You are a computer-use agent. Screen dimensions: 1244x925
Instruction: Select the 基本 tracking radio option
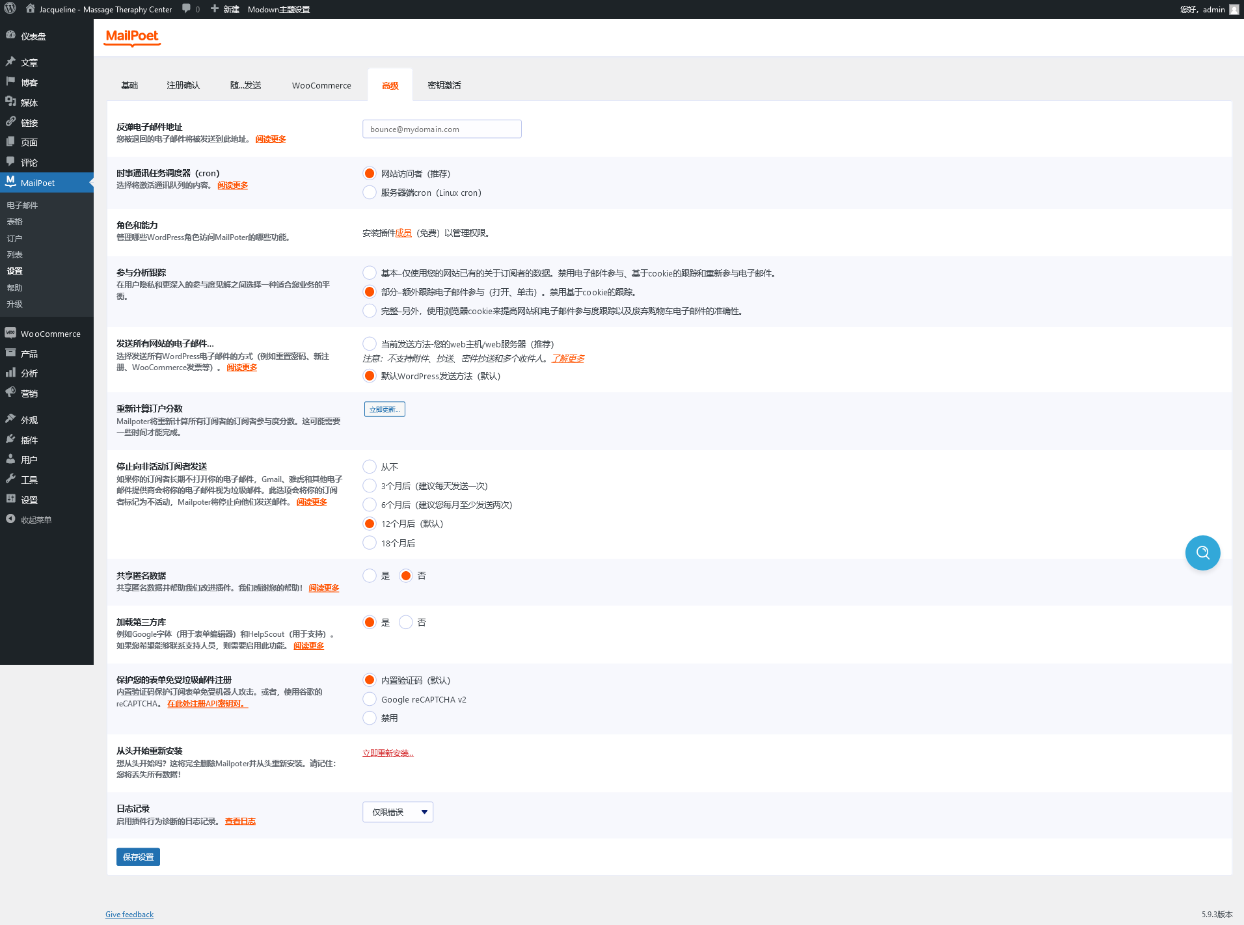pyautogui.click(x=370, y=273)
